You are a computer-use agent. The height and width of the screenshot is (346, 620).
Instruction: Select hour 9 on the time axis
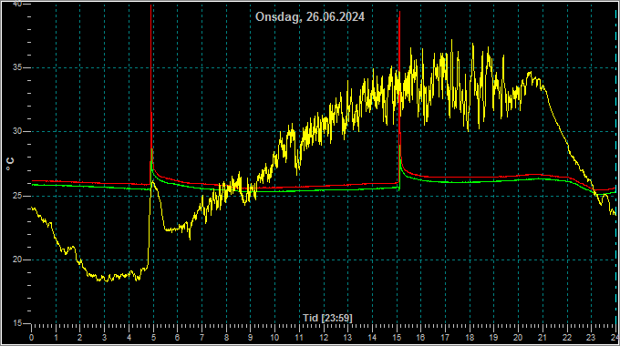(x=251, y=338)
